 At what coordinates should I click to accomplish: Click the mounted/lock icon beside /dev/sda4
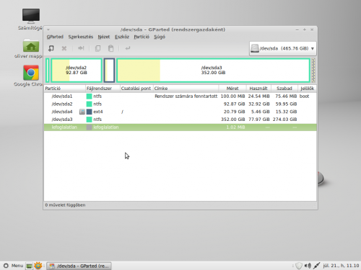point(82,112)
